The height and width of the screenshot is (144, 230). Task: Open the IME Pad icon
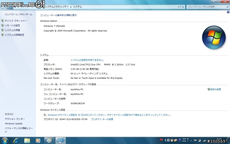click(x=172, y=140)
